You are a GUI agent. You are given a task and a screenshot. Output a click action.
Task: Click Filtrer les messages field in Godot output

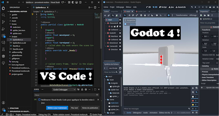pos(157,109)
